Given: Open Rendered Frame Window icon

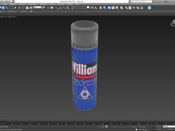Looking at the screenshot, I should click(x=130, y=8).
